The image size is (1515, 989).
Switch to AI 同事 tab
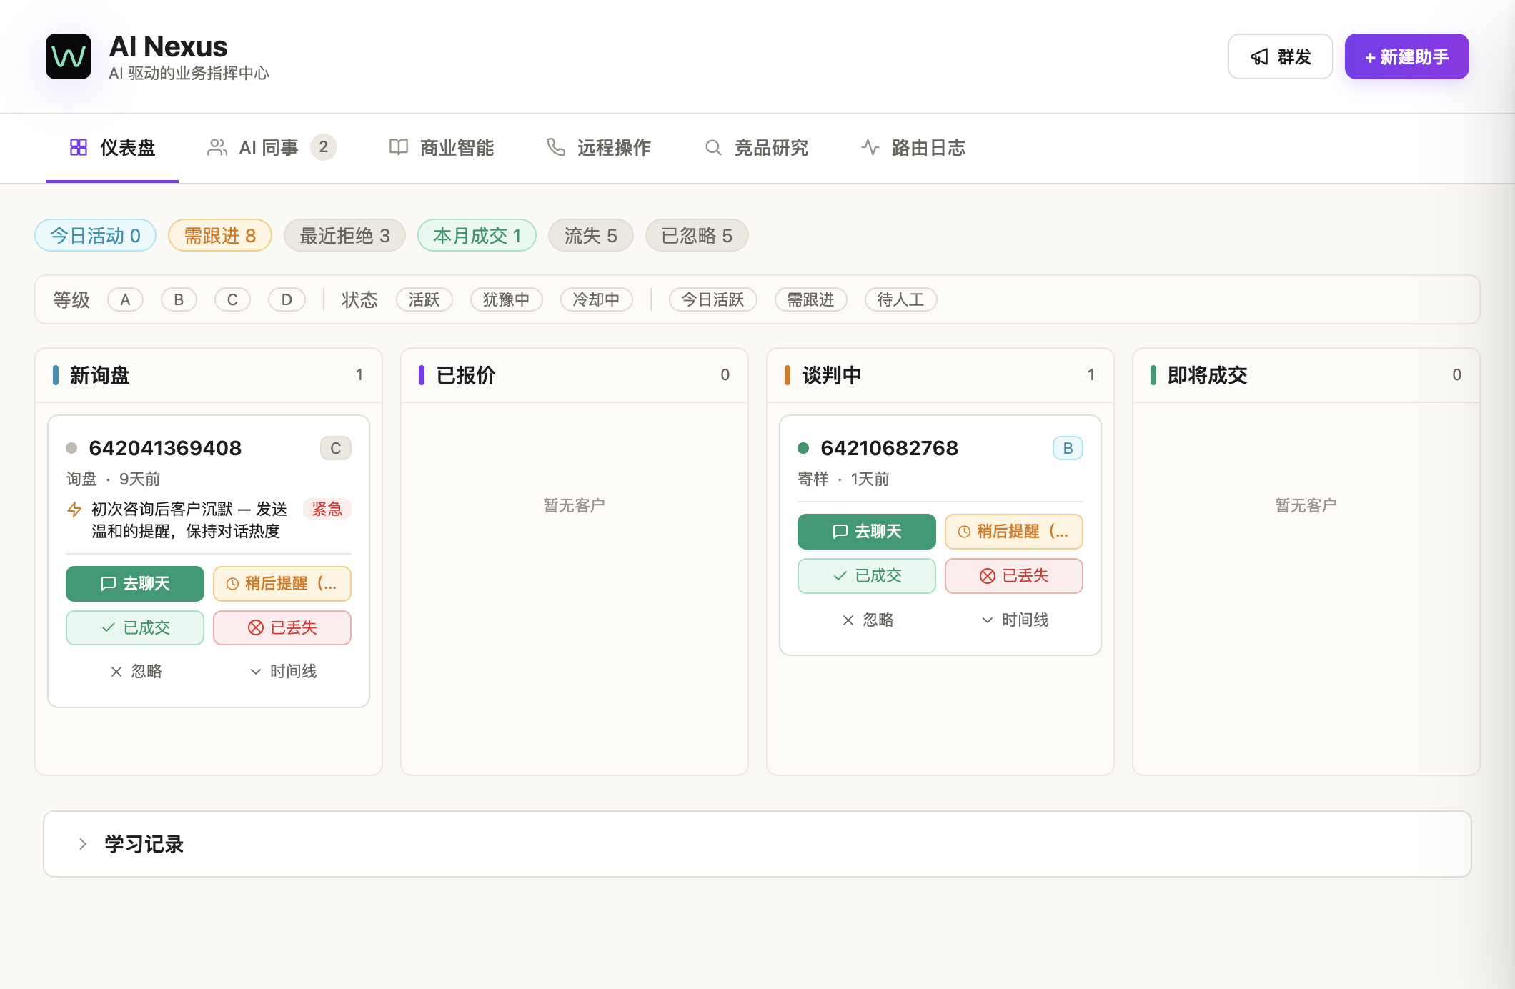coord(272,148)
